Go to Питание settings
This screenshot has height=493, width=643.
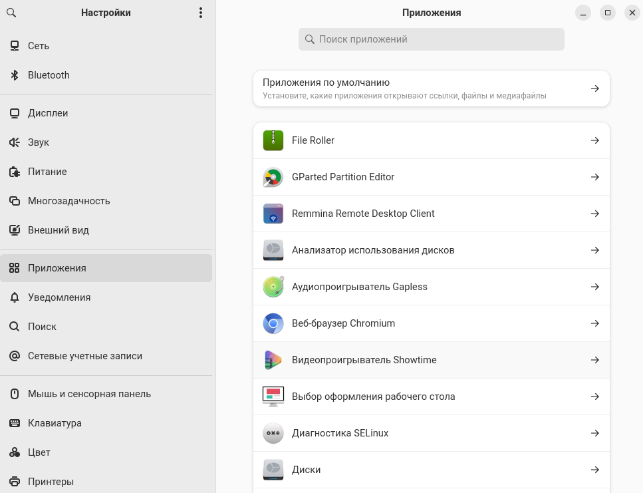click(106, 172)
